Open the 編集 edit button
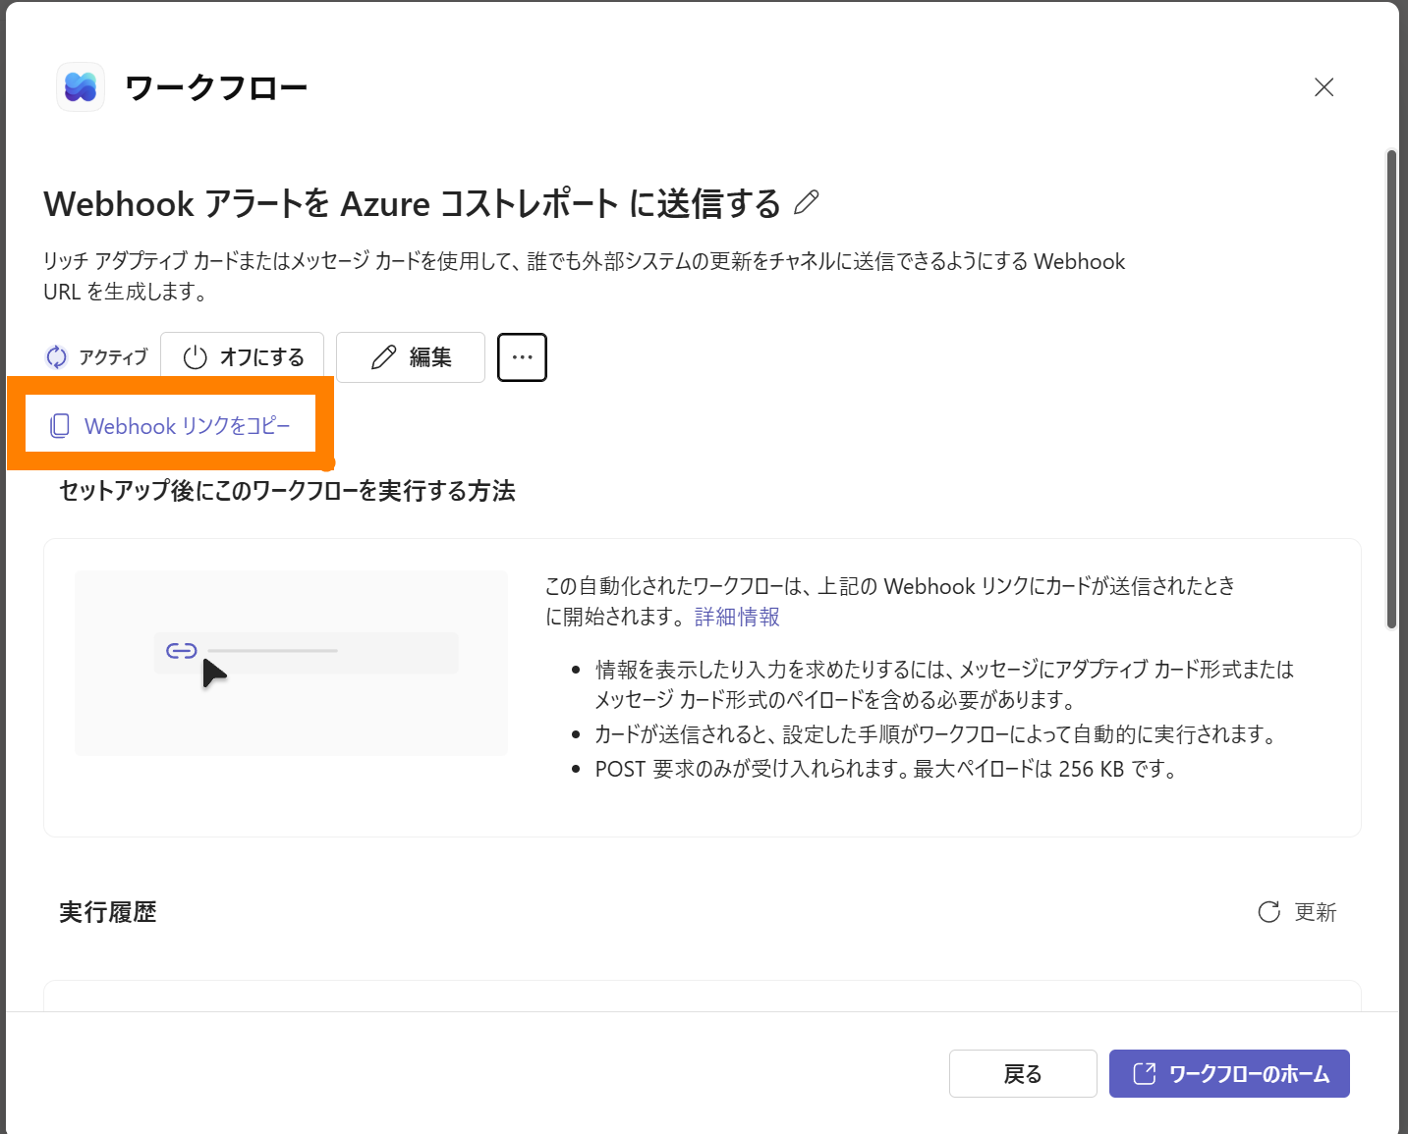The image size is (1408, 1134). (x=411, y=357)
